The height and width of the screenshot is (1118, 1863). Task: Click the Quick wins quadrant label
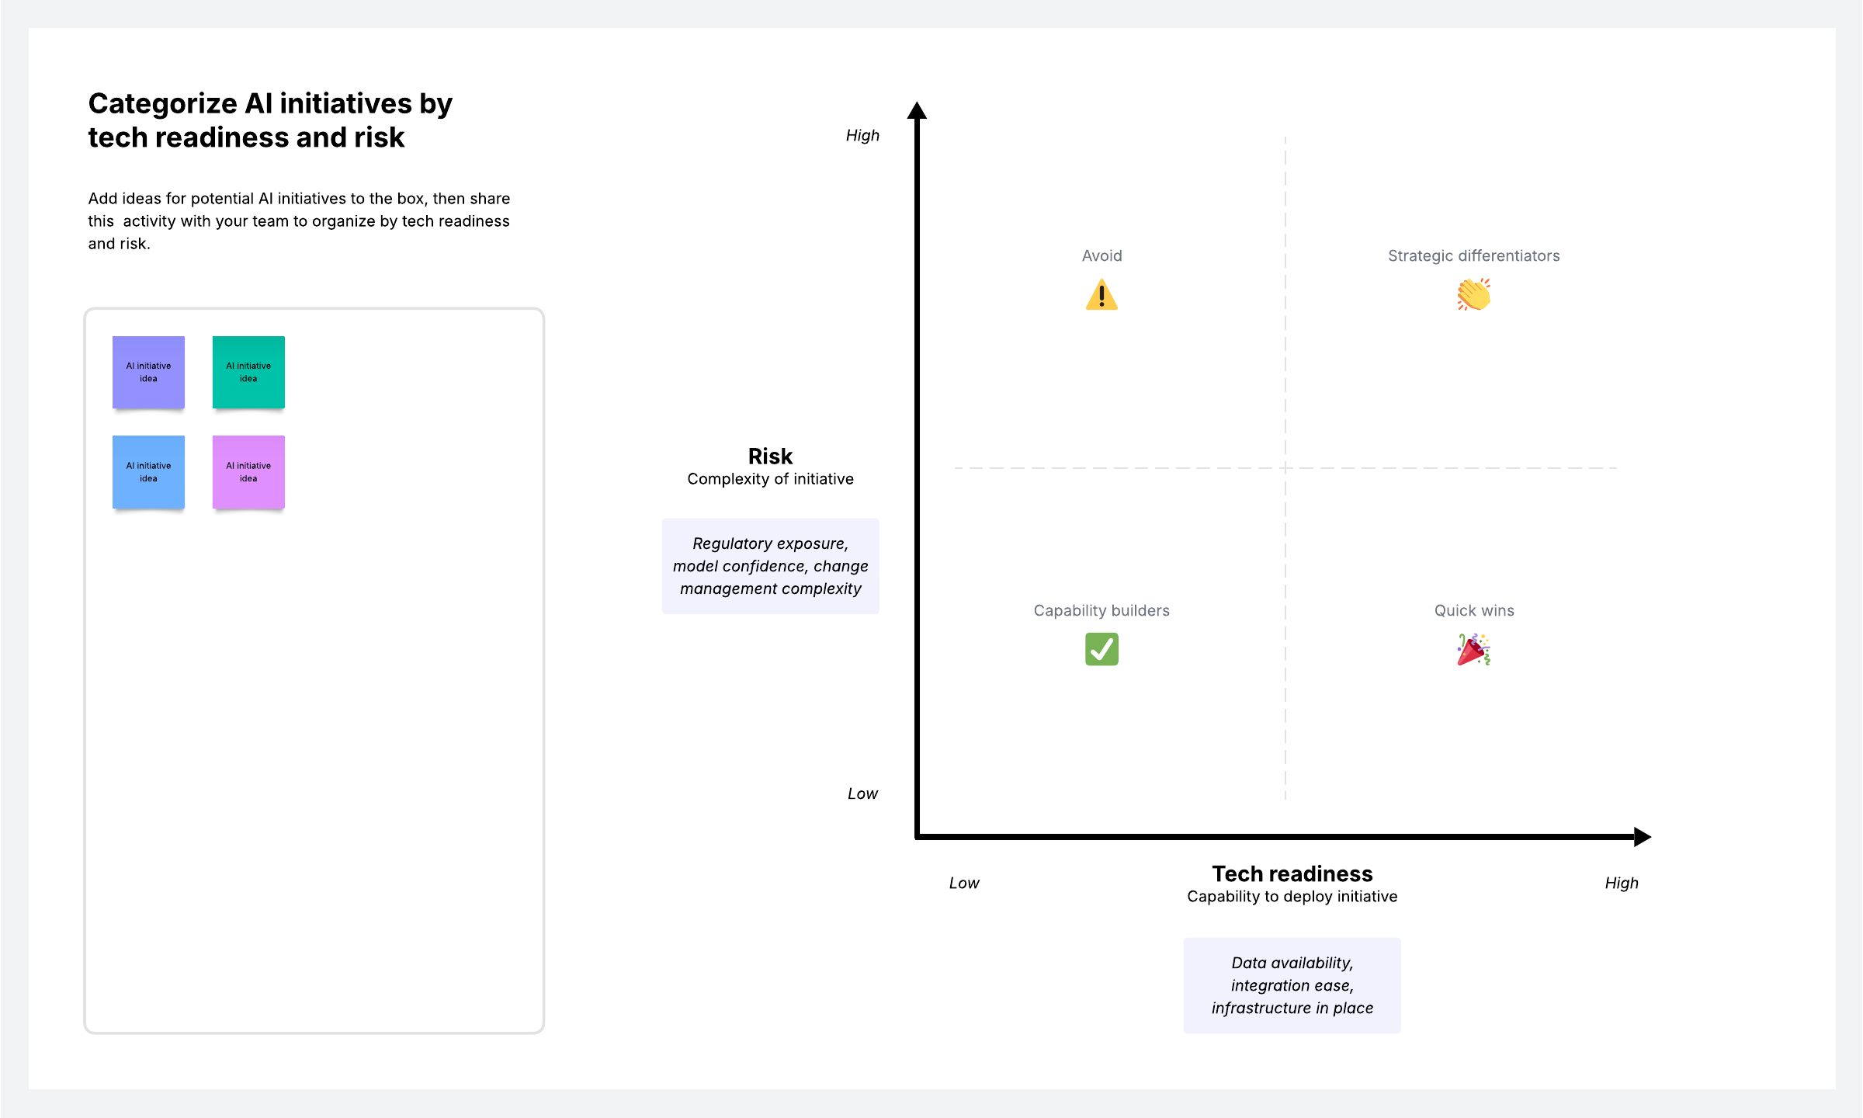point(1473,610)
